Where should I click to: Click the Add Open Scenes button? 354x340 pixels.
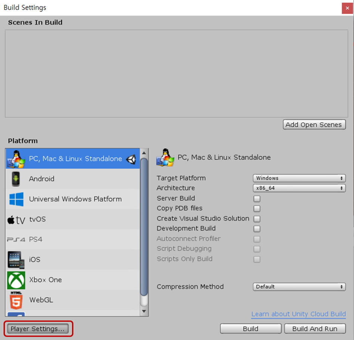tap(314, 125)
